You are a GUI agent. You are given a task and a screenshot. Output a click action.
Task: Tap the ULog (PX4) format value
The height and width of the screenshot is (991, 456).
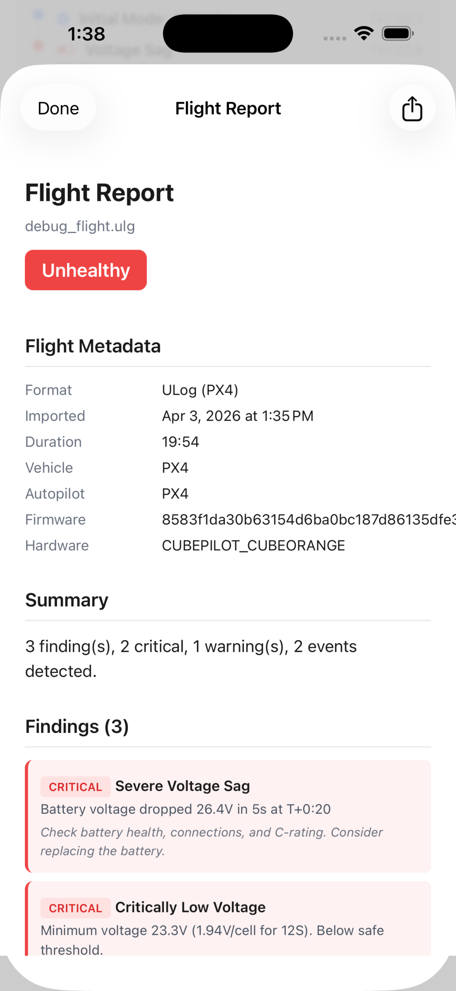[x=200, y=390]
